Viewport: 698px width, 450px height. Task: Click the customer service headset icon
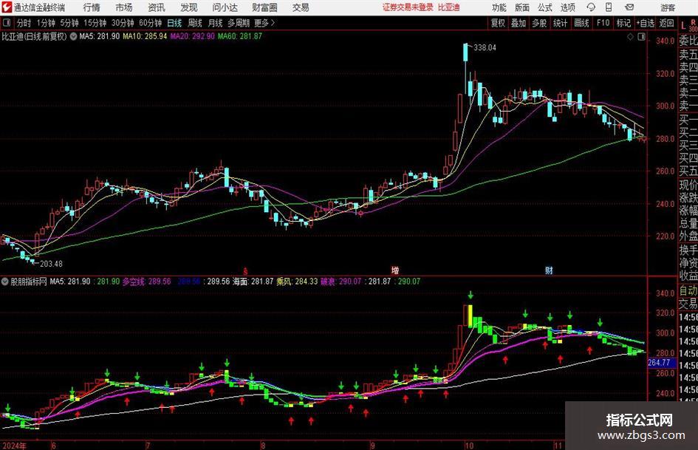tap(591, 7)
